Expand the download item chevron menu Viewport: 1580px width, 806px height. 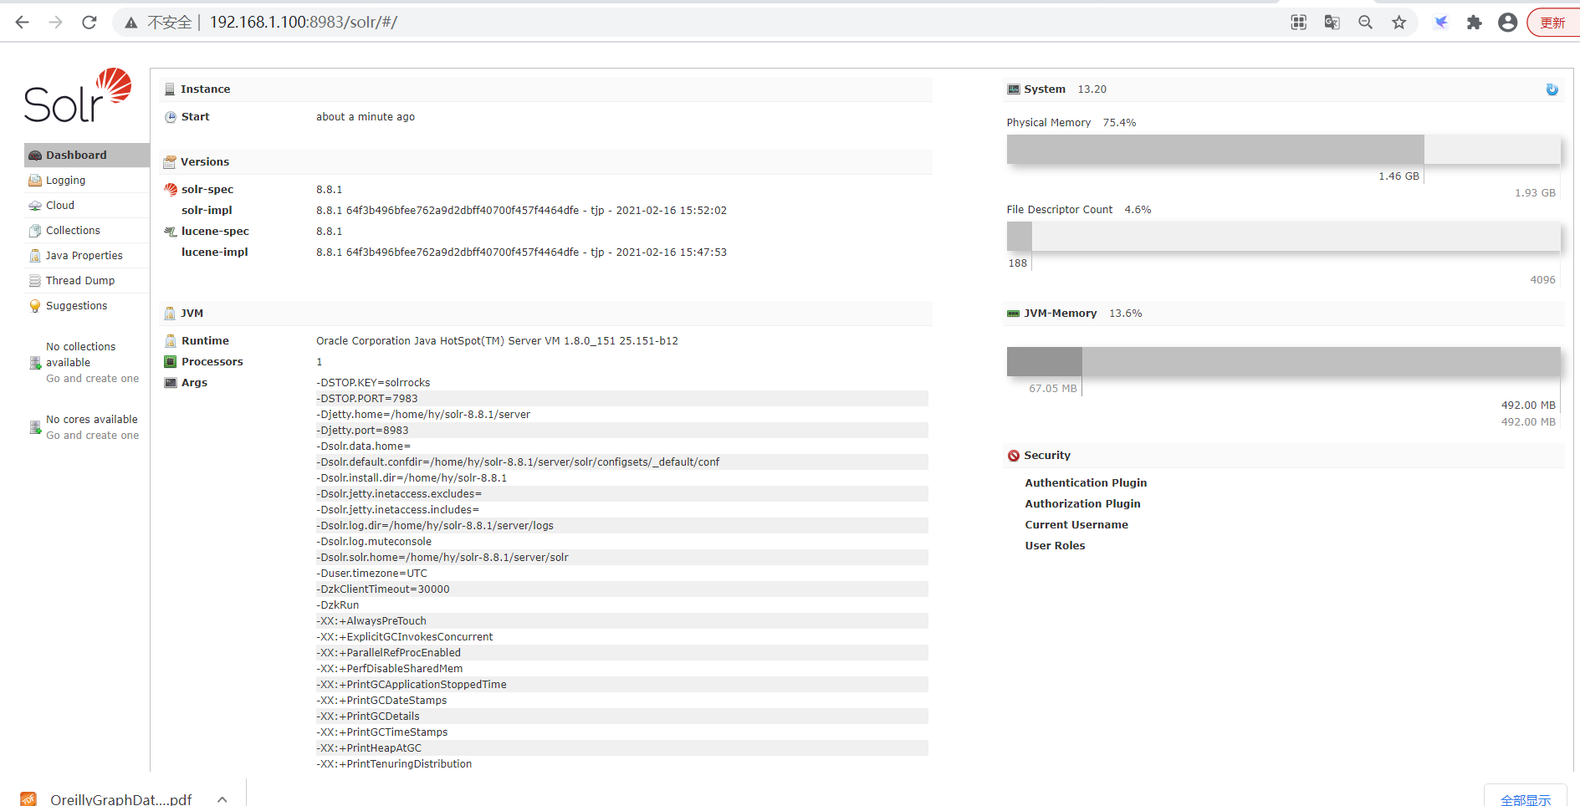[x=222, y=799]
